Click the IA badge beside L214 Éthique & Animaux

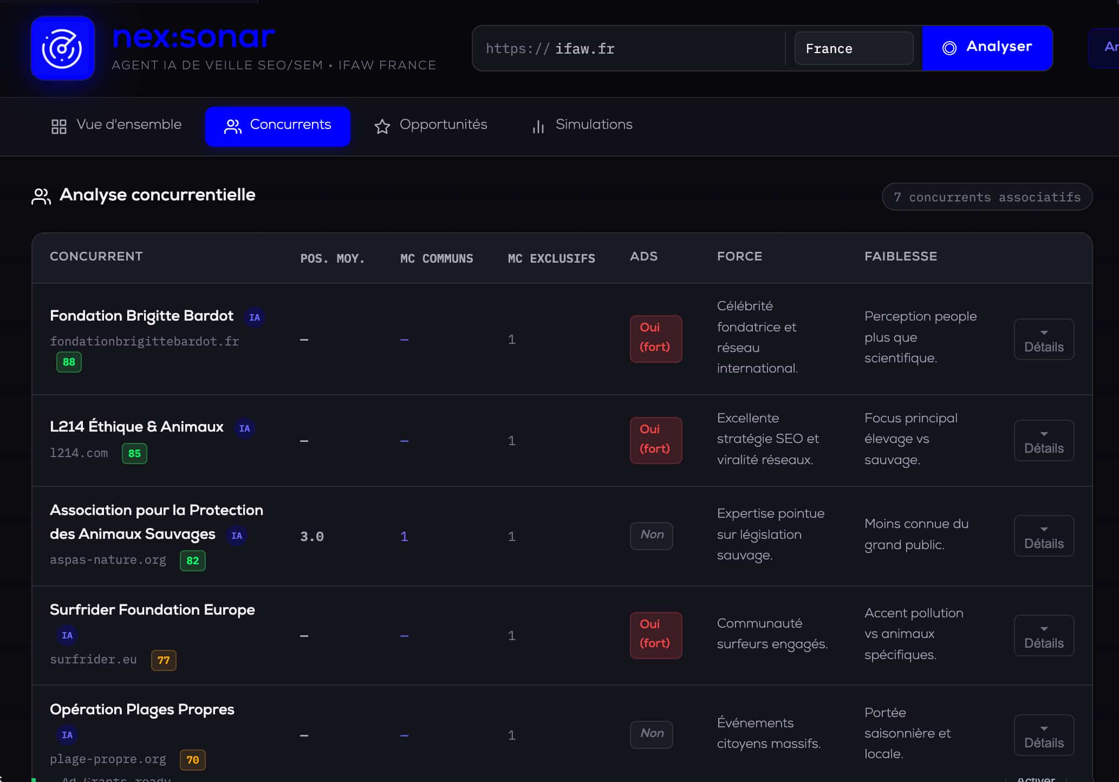245,428
